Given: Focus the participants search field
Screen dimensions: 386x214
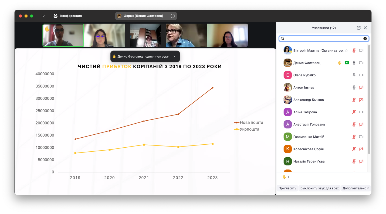Looking at the screenshot, I should 324,39.
